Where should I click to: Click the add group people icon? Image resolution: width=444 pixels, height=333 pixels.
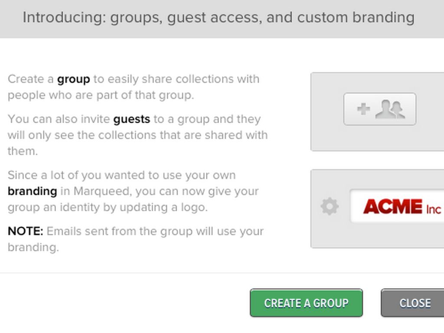pyautogui.click(x=390, y=109)
